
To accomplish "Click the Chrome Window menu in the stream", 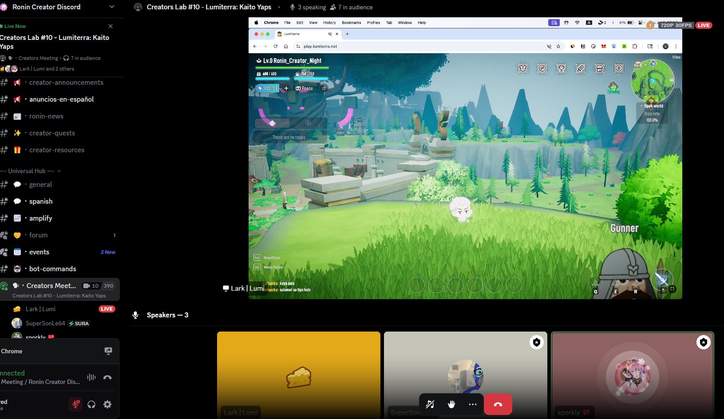I will pos(405,23).
